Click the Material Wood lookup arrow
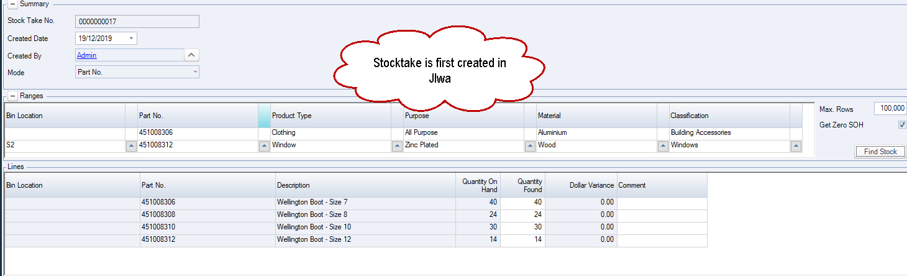 pyautogui.click(x=663, y=146)
